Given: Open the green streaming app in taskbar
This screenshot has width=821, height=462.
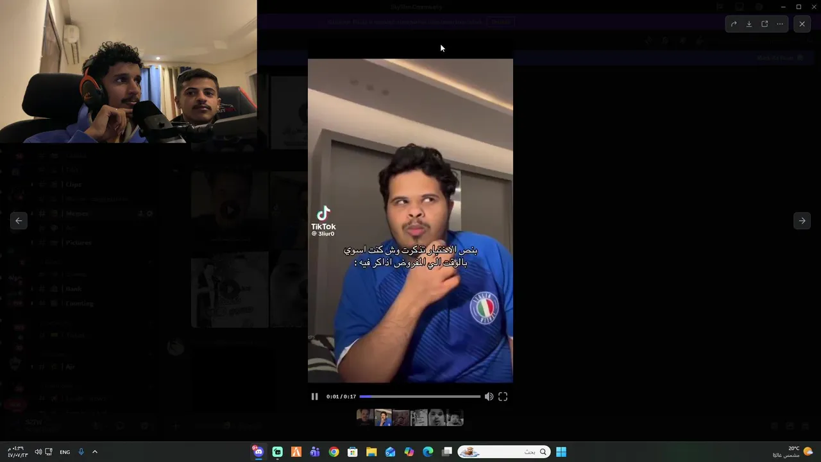Looking at the screenshot, I should 277,452.
